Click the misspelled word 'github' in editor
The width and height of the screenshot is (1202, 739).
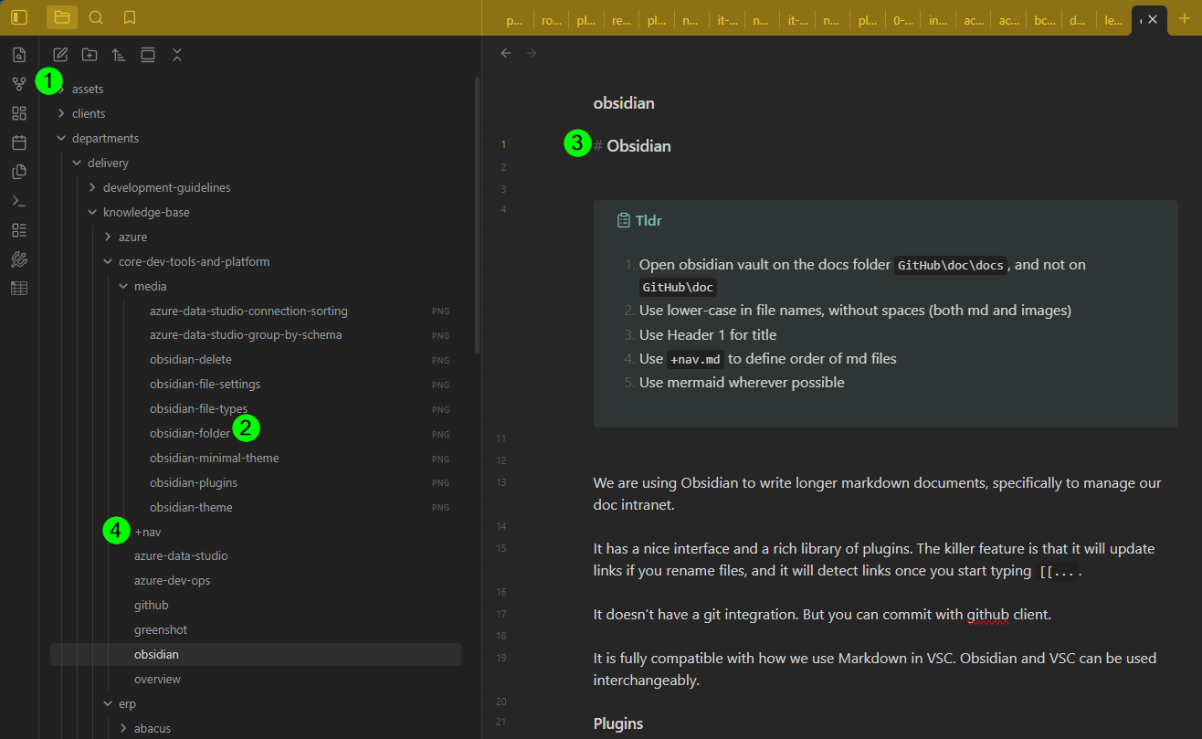[988, 615]
